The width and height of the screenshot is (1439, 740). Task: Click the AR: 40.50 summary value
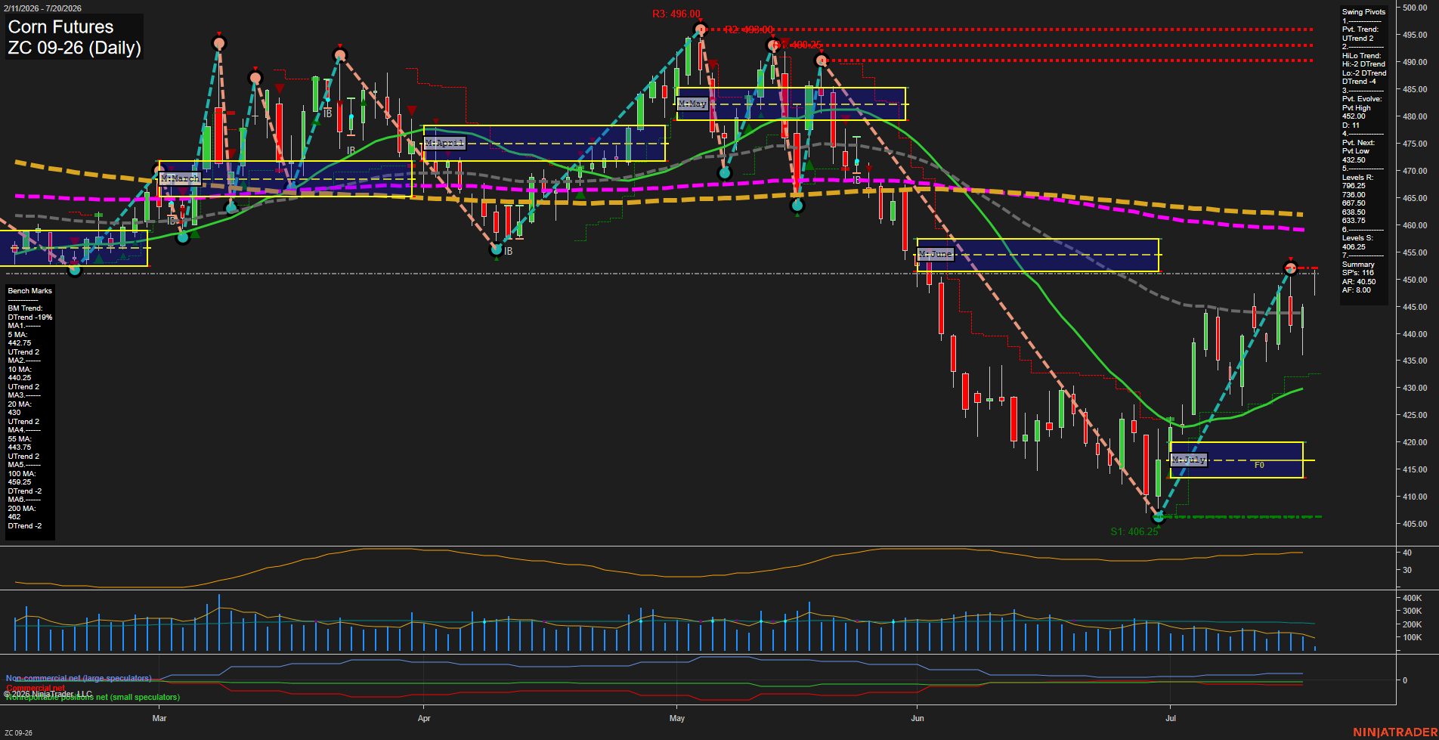[x=1359, y=282]
